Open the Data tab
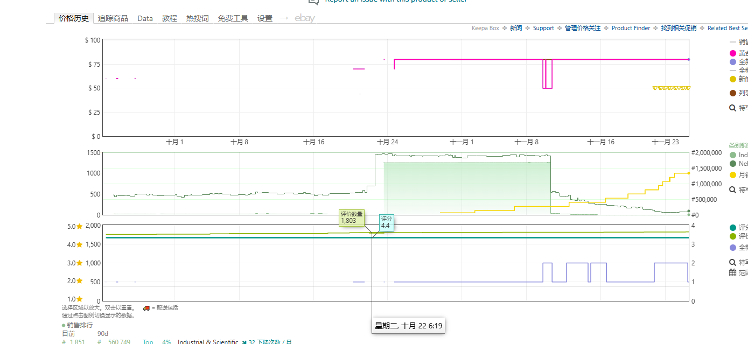 pos(145,18)
